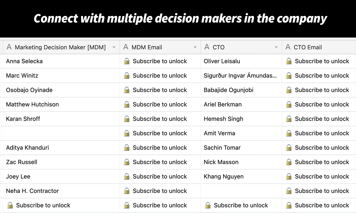Expand the CTO column header dropdown
Screen dimensions: 356x213
pos(276,47)
